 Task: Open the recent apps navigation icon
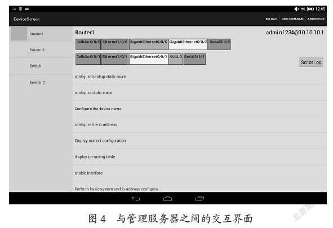[199, 199]
